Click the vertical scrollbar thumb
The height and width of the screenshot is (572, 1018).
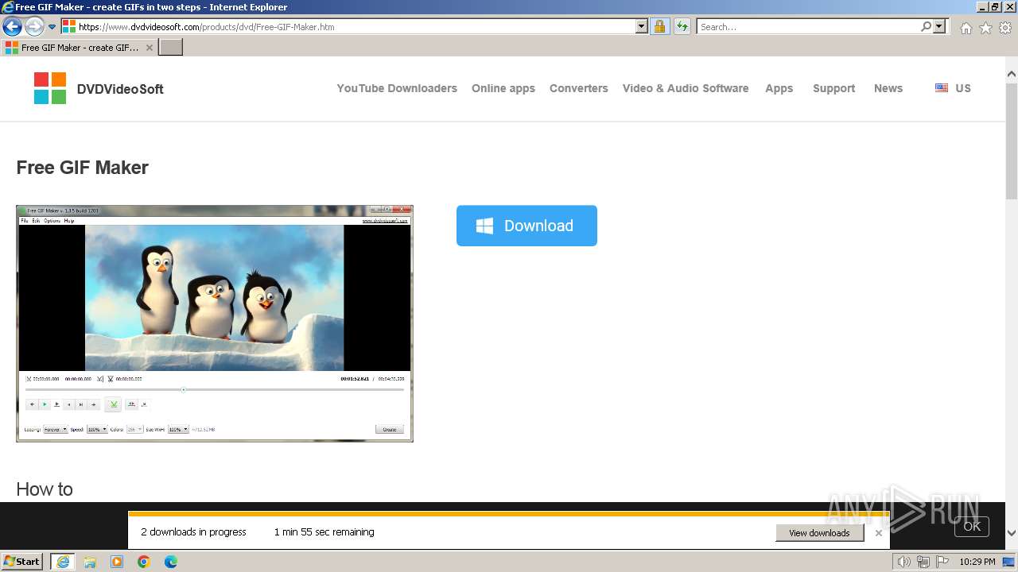tap(1012, 141)
